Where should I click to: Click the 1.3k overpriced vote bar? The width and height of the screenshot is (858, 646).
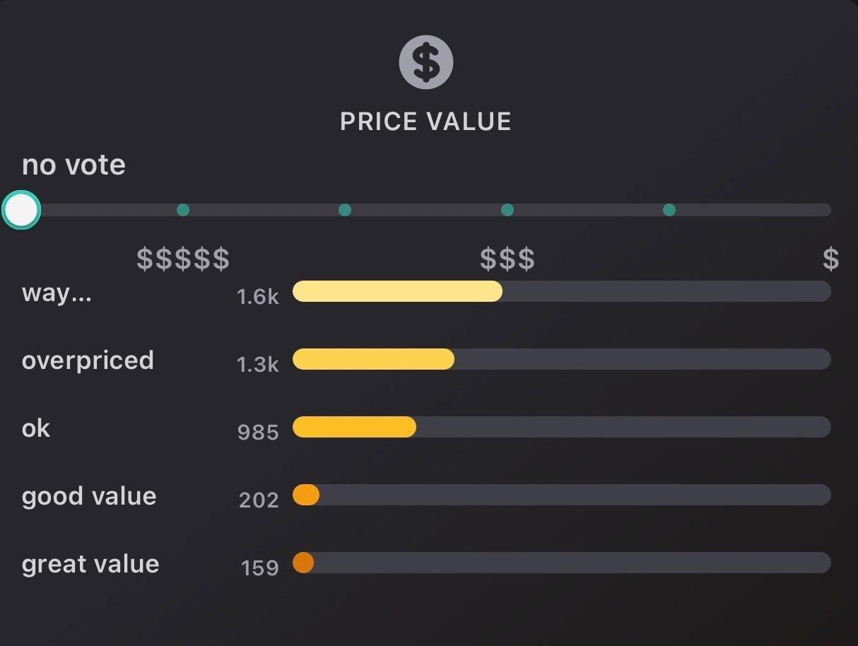373,359
